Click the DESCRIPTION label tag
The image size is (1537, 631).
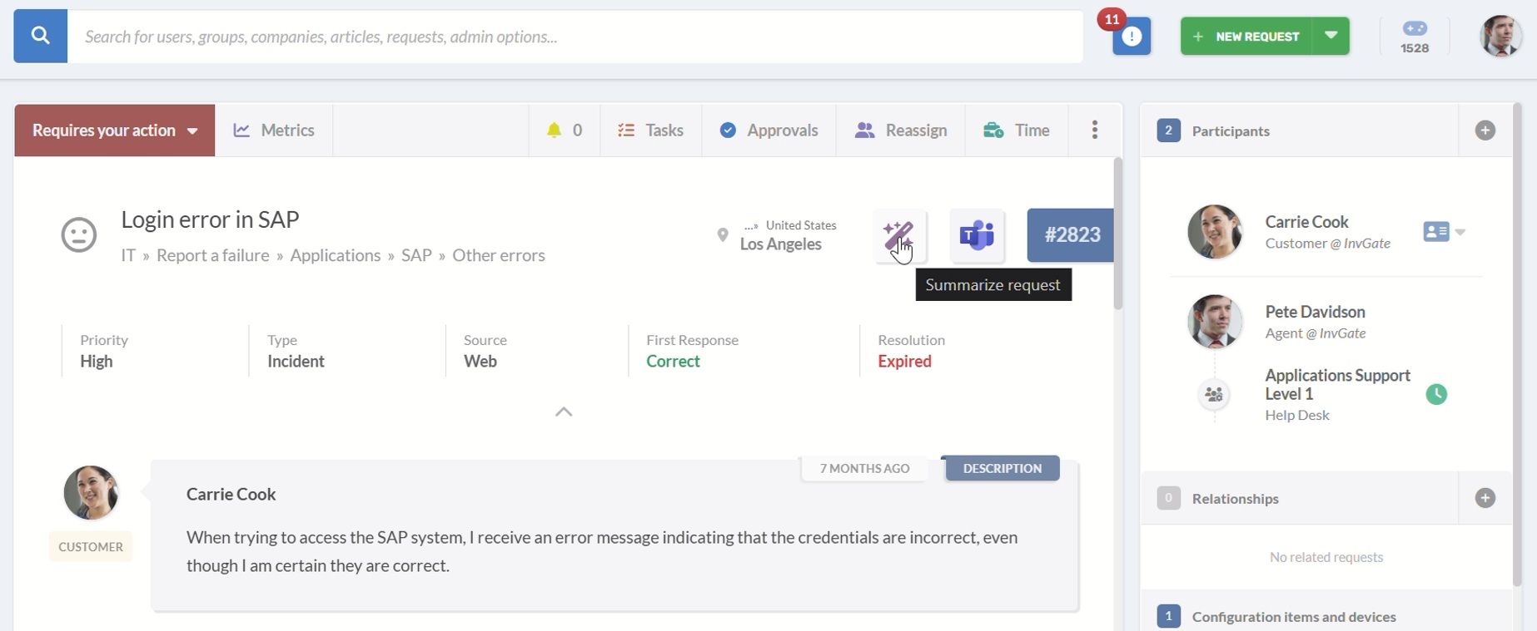[1002, 468]
